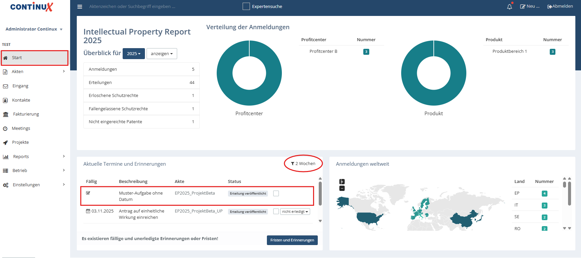Screen dimensions: 581x258
Task: Enable the Expertensuche checkbox
Action: pos(246,6)
